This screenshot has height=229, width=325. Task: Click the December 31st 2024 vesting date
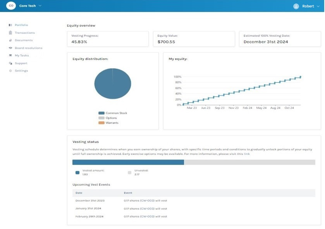(266, 42)
